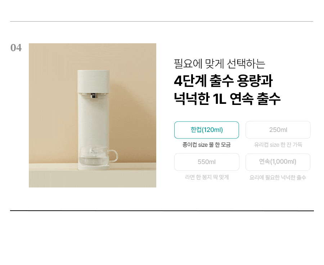Click the glass cup in the product photo
Image resolution: width=324 pixels, height=265 pixels.
(x=98, y=156)
